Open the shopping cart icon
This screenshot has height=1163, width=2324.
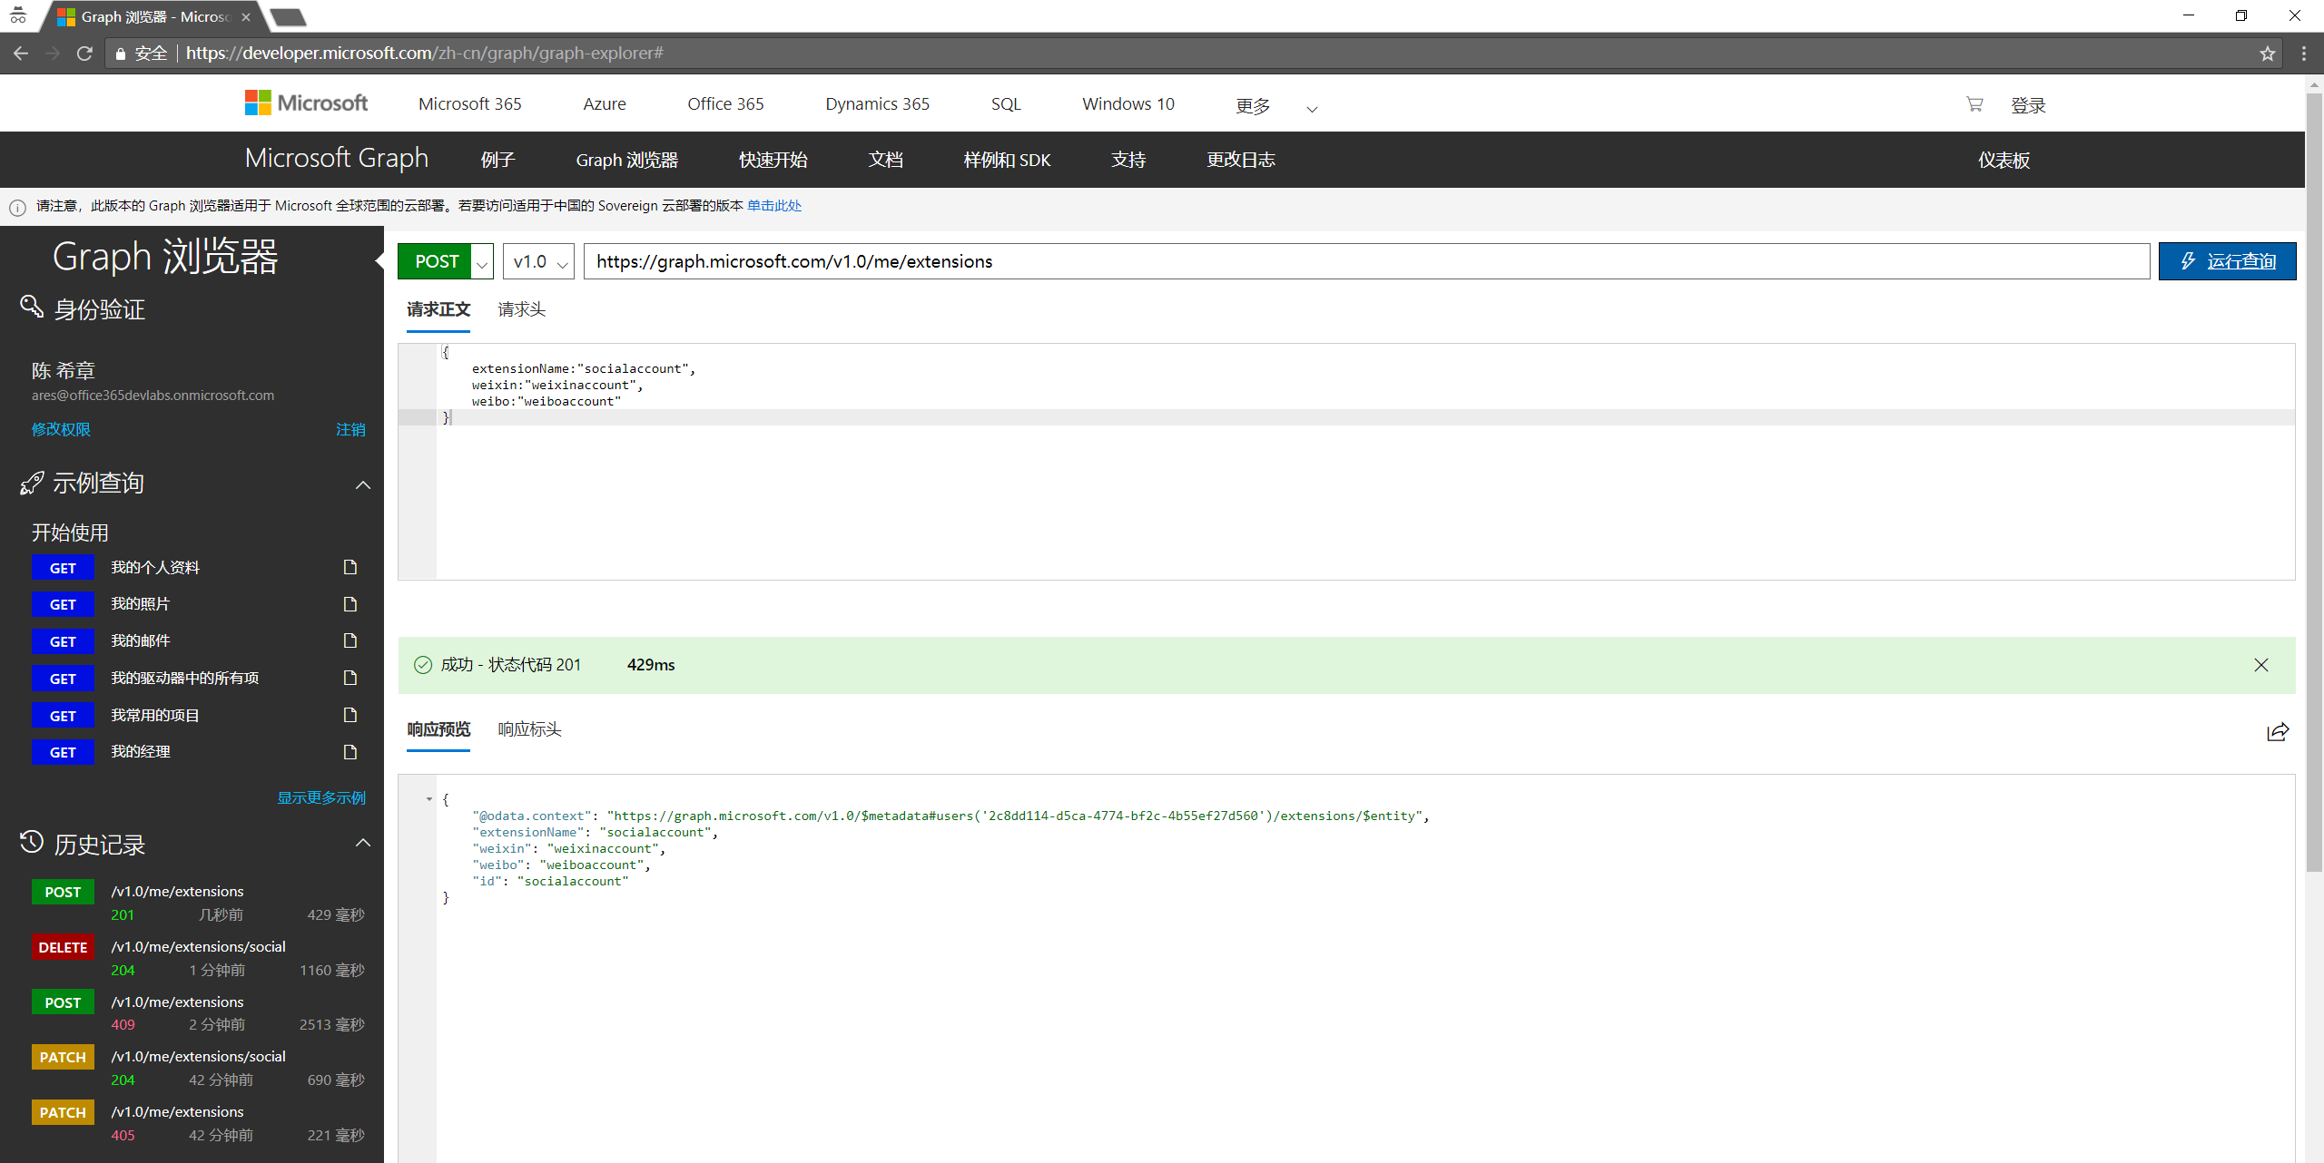[x=1974, y=104]
